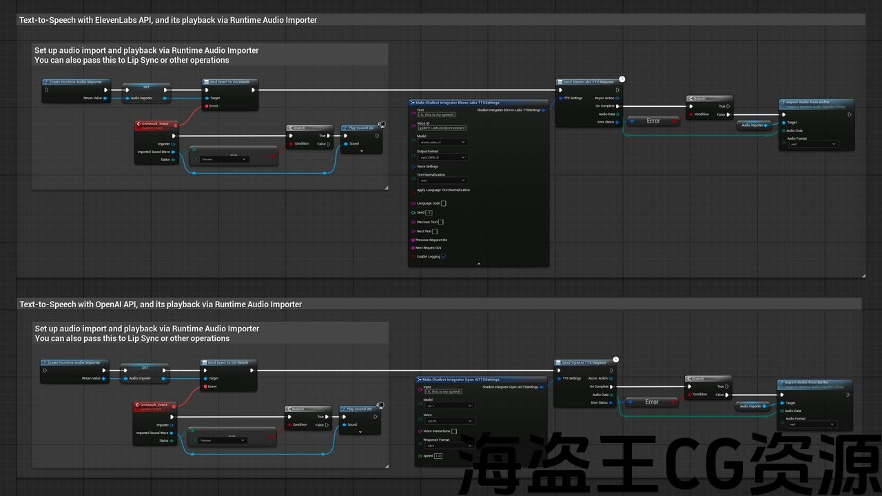Click the Speed value field in OpenAI settings
This screenshot has width=882, height=496.
pyautogui.click(x=438, y=456)
